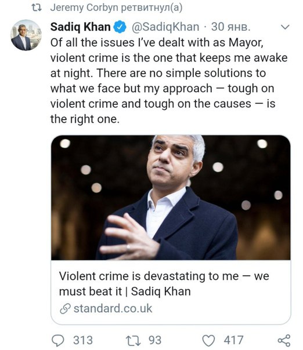This screenshot has width=303, height=350.
Task: Click the link chain icon beside standard.co.uk
Action: tap(65, 309)
